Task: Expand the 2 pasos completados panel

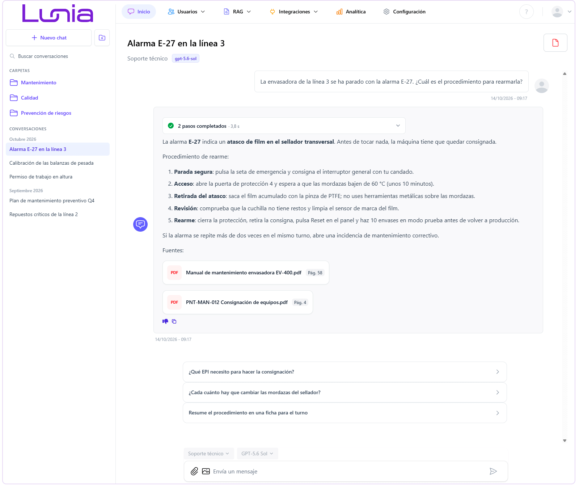Action: pos(284,126)
